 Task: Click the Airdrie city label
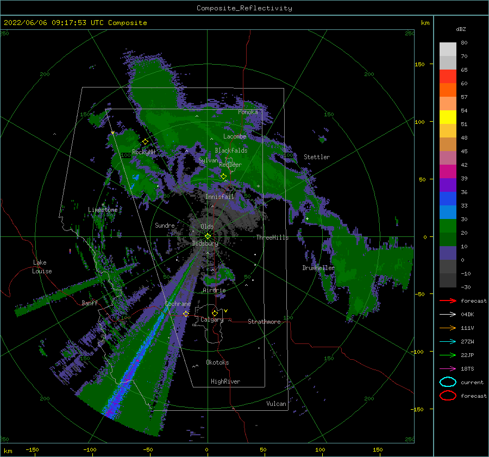(214, 290)
